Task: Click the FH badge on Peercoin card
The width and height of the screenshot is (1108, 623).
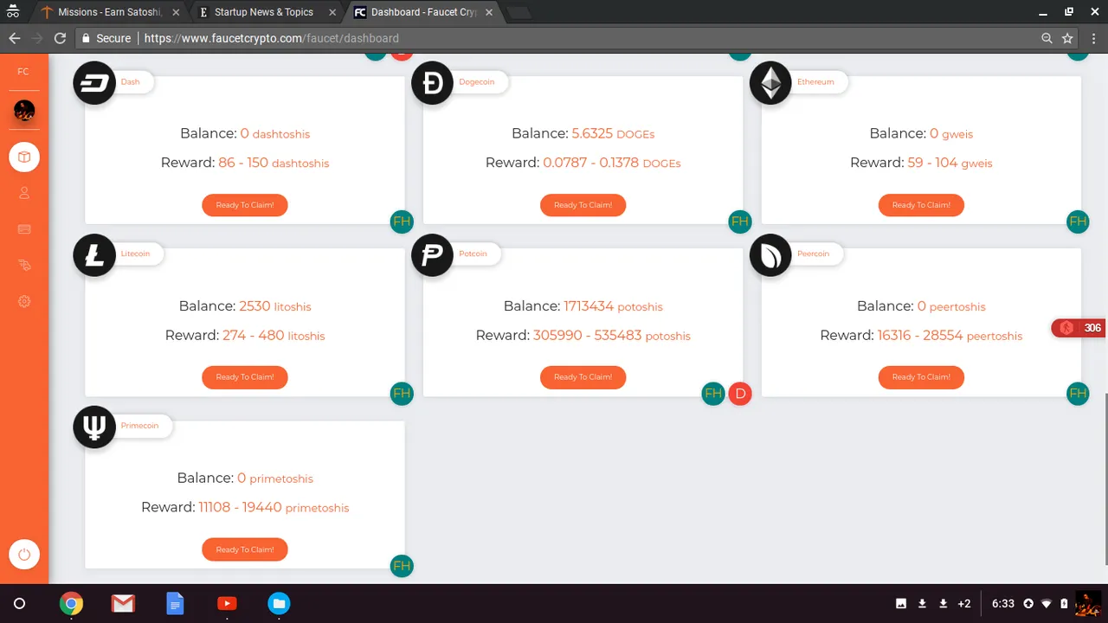Action: tap(1078, 394)
